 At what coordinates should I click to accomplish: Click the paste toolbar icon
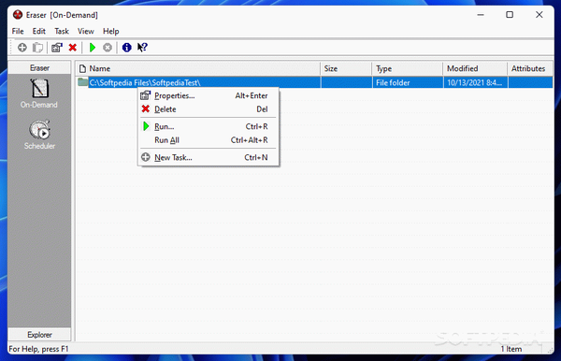(x=37, y=47)
